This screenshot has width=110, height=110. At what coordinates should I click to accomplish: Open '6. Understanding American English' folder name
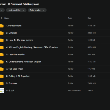point(24,62)
